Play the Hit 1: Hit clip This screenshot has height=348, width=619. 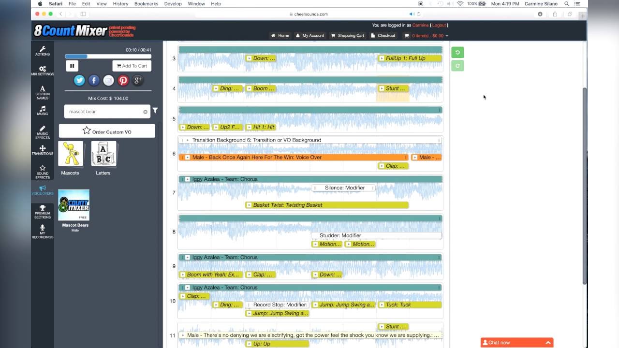coord(249,127)
